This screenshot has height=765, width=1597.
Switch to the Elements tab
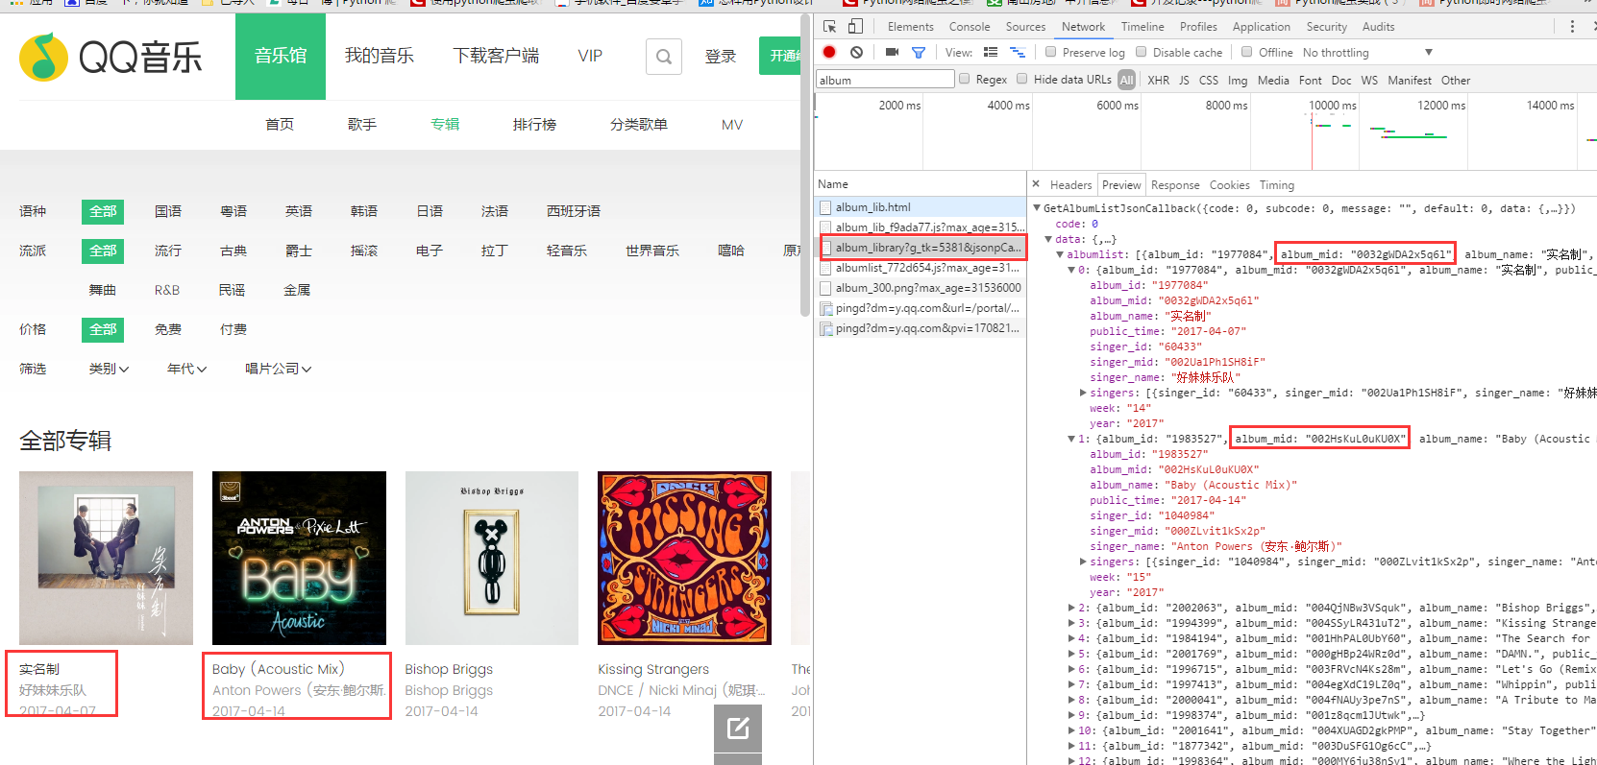coord(910,27)
